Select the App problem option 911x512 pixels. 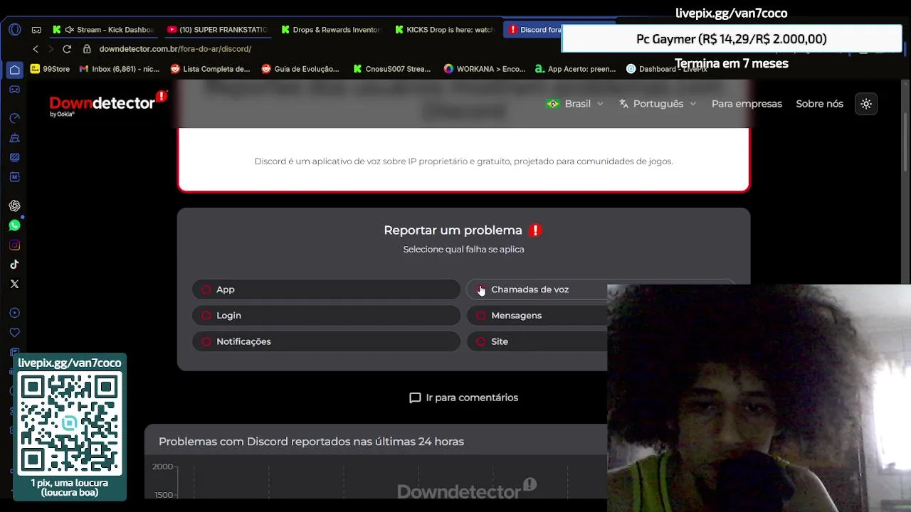click(x=326, y=289)
